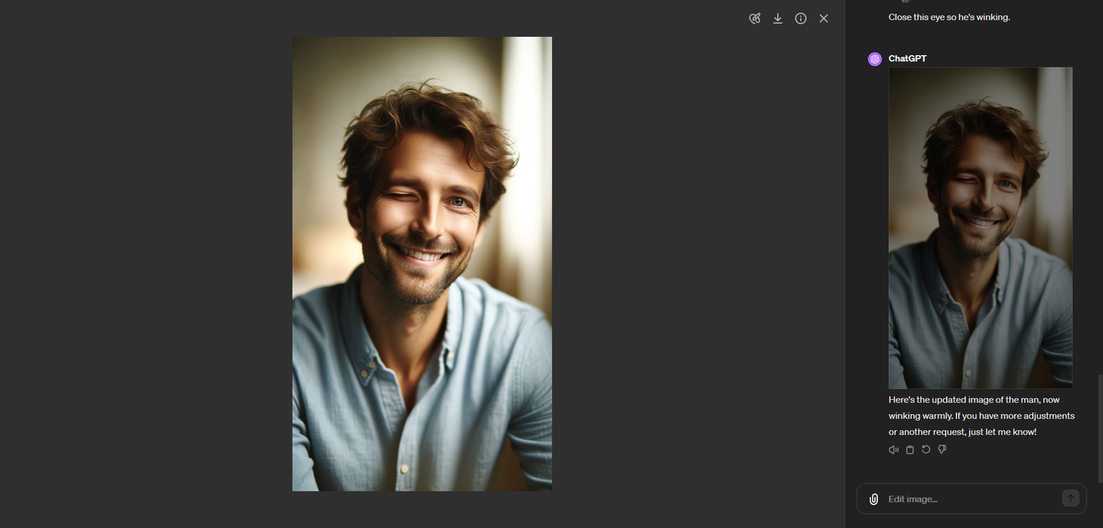The width and height of the screenshot is (1103, 528).
Task: Give the response a thumbs down
Action: (942, 449)
